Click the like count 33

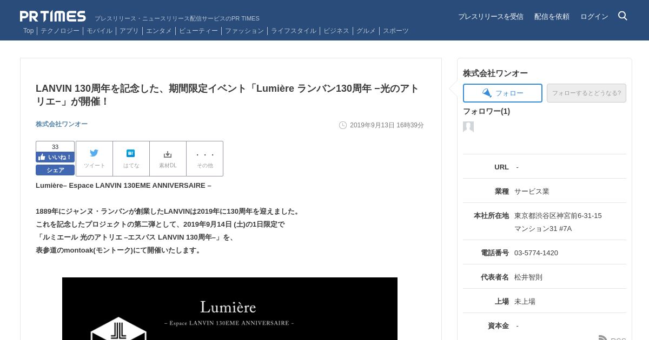pos(55,147)
